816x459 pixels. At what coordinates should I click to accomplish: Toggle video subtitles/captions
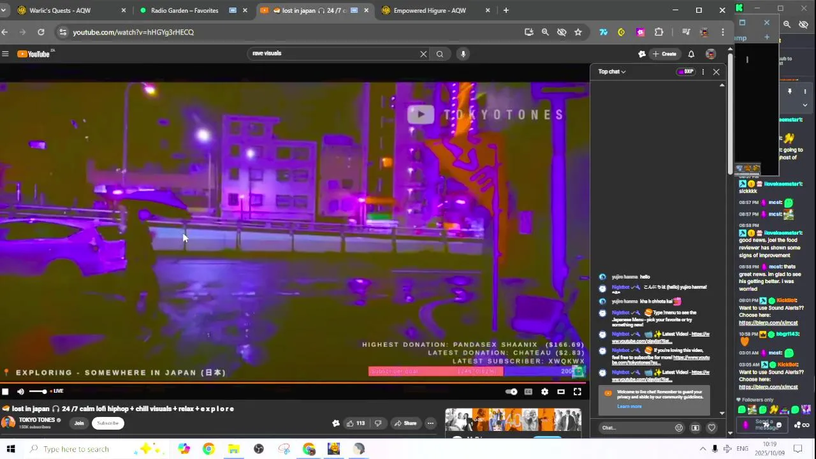click(x=528, y=391)
